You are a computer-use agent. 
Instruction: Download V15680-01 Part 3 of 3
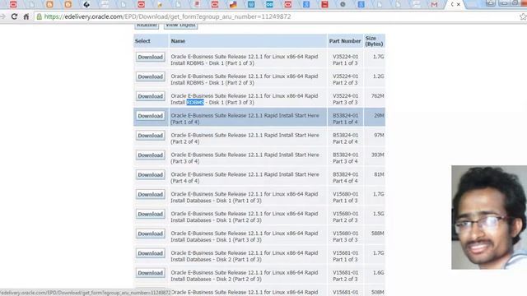click(150, 234)
